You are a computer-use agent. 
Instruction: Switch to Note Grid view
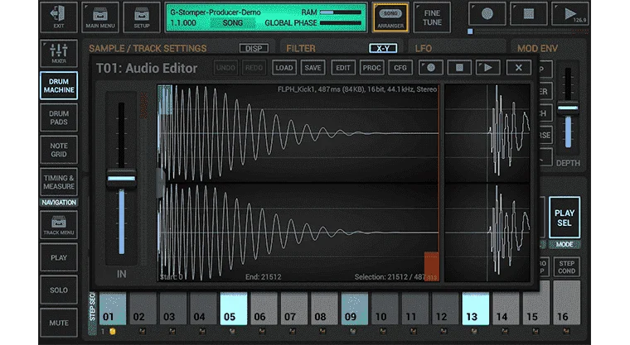(59, 150)
